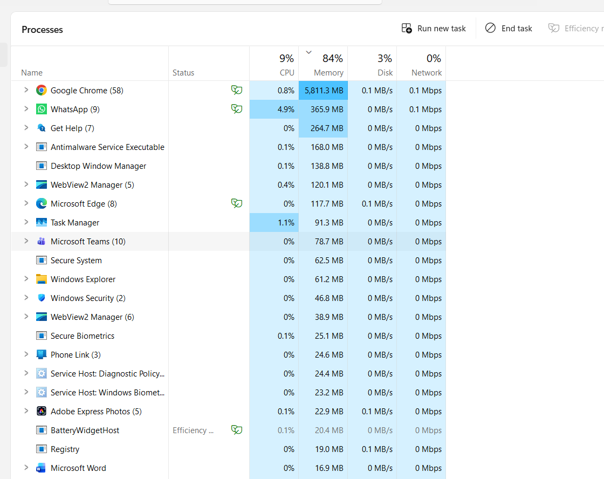Image resolution: width=604 pixels, height=479 pixels.
Task: Select the Desktop Window Manager process name
Action: point(98,166)
